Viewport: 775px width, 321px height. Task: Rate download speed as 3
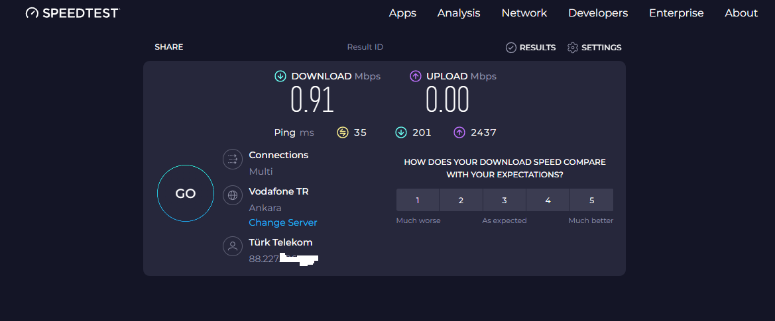click(505, 200)
